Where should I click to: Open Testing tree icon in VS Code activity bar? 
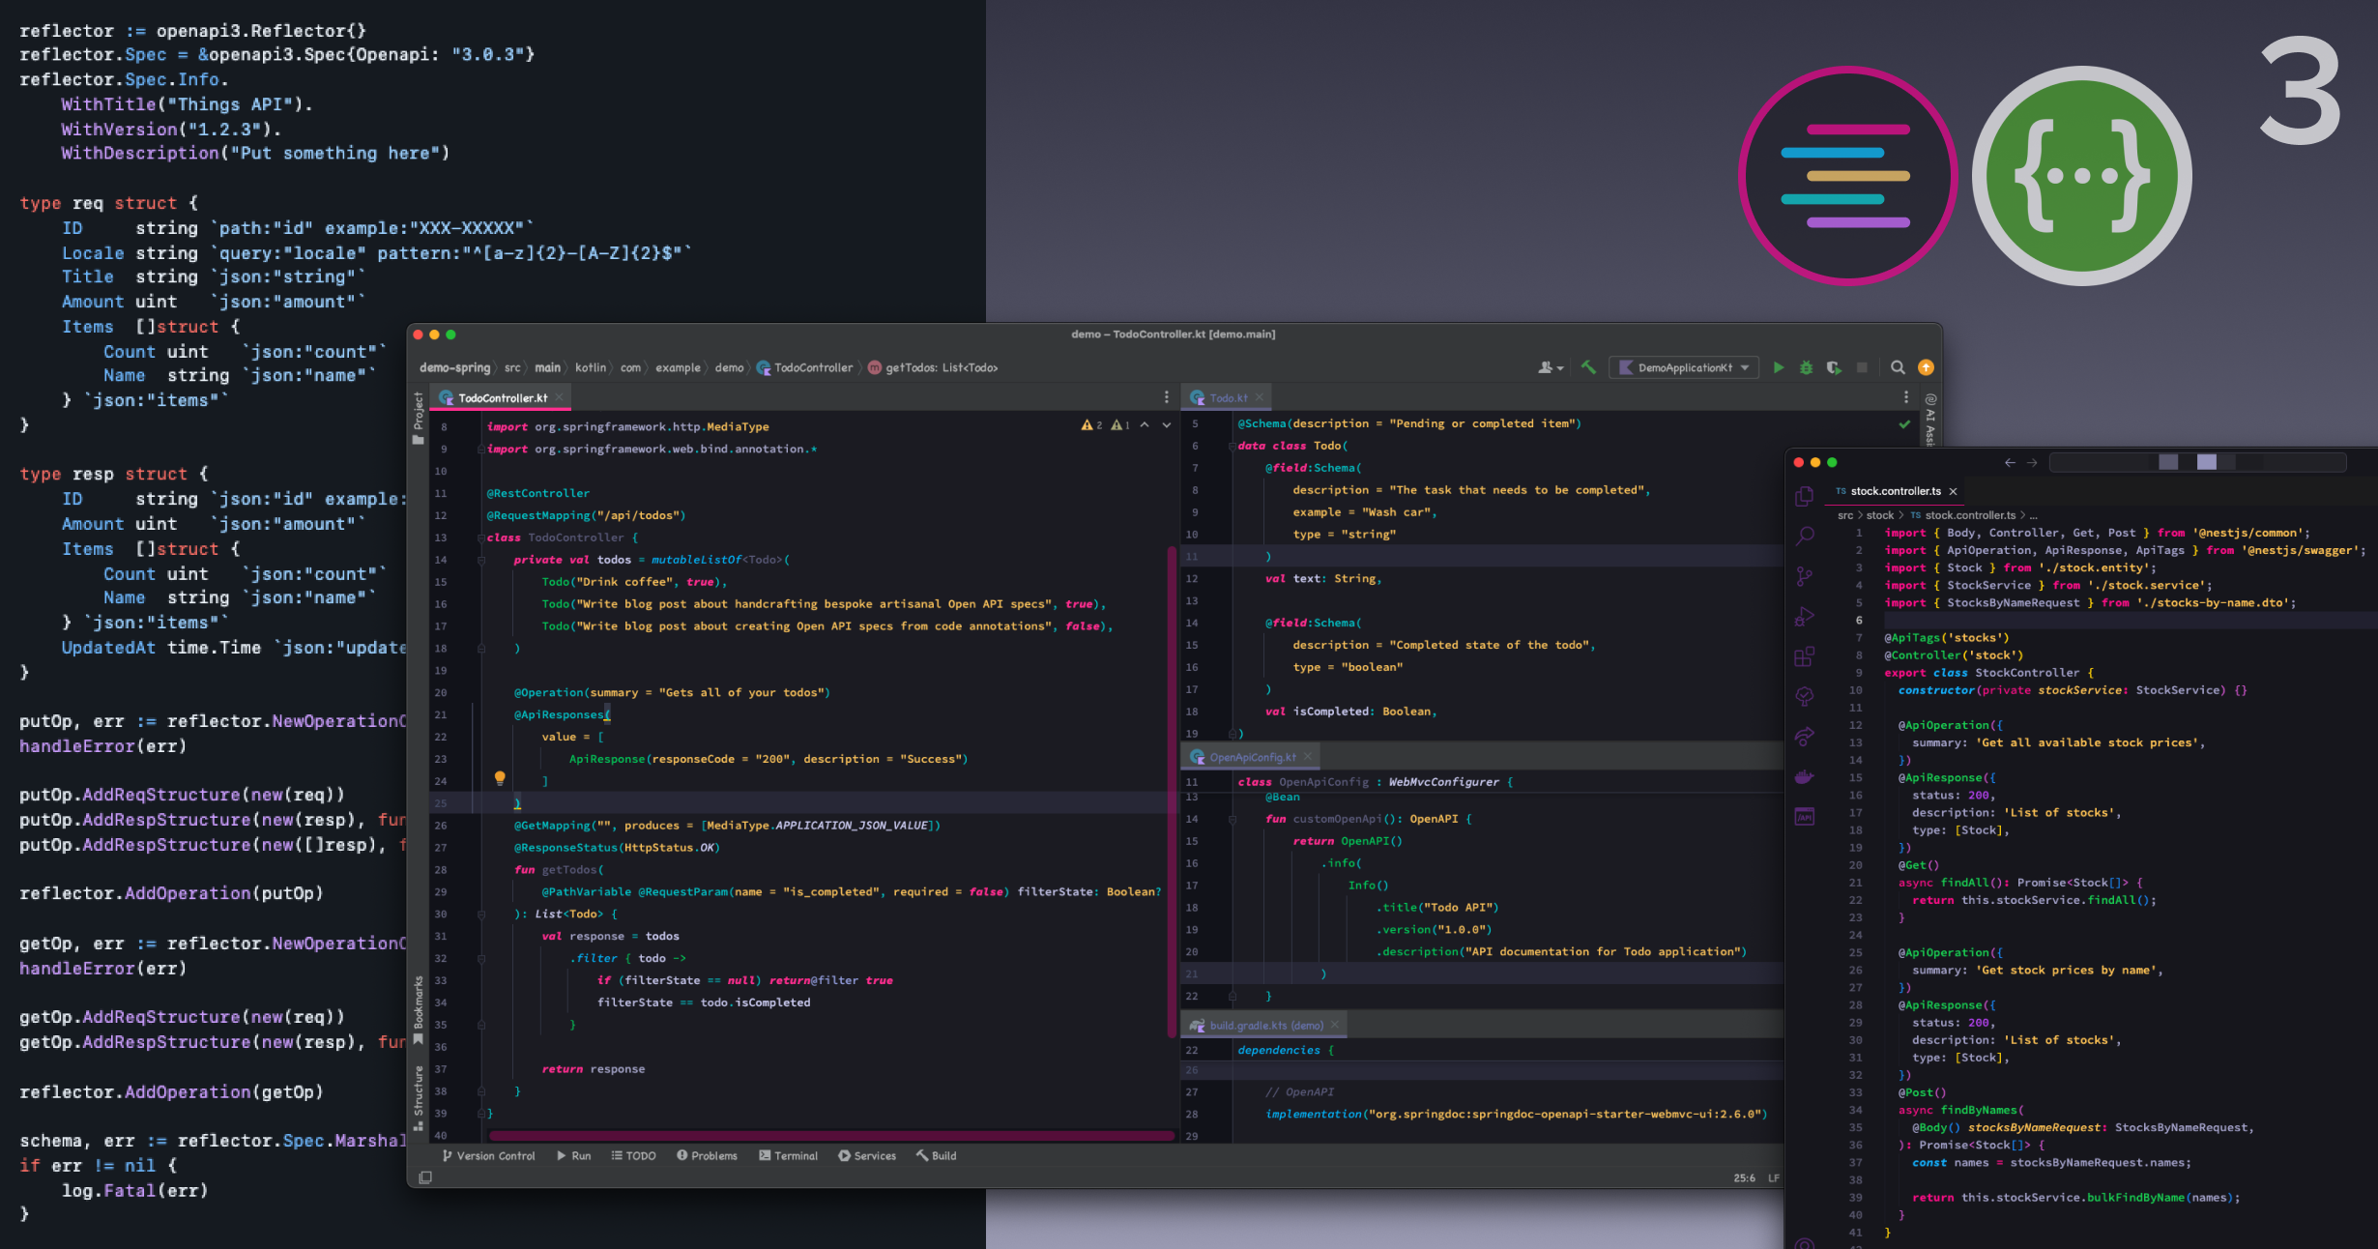pyautogui.click(x=1804, y=696)
